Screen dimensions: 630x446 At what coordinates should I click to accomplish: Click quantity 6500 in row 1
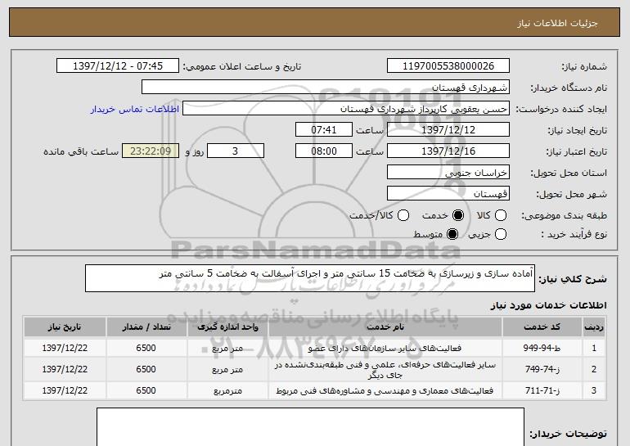click(x=146, y=348)
